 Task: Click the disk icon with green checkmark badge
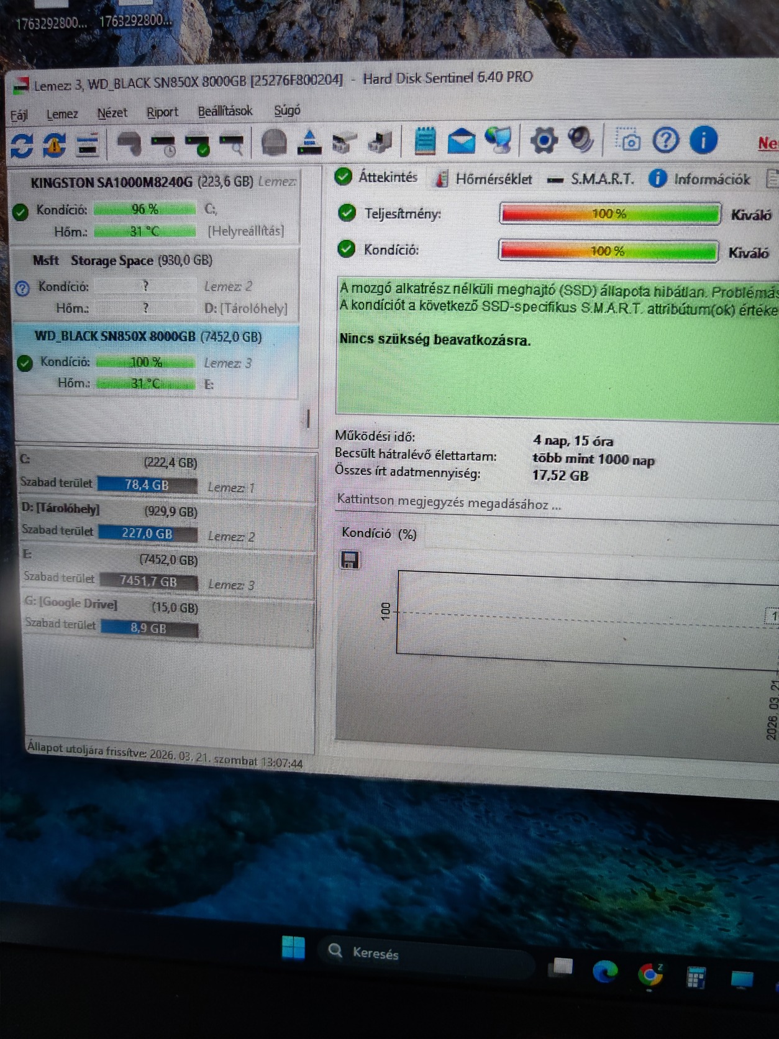199,145
